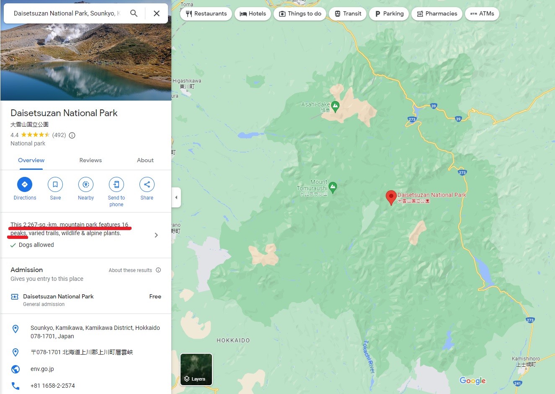The height and width of the screenshot is (394, 555).
Task: Click the Directions icon button
Action: point(25,184)
